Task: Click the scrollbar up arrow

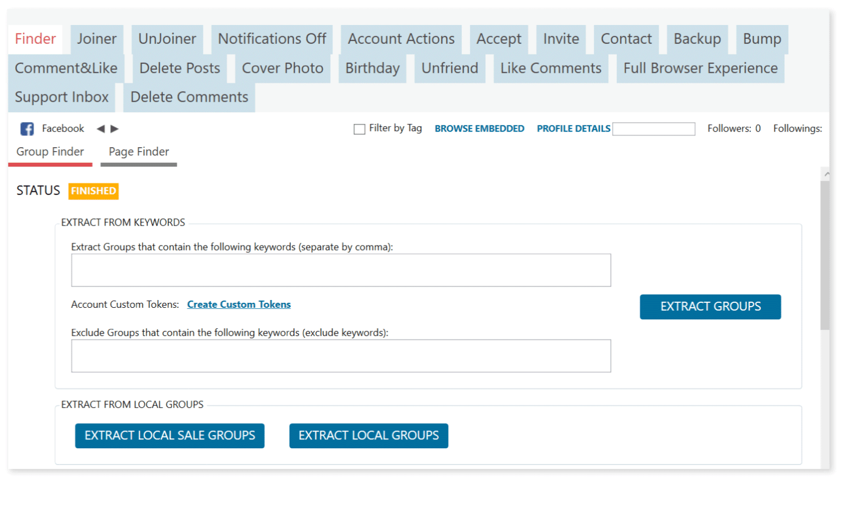Action: coord(826,174)
